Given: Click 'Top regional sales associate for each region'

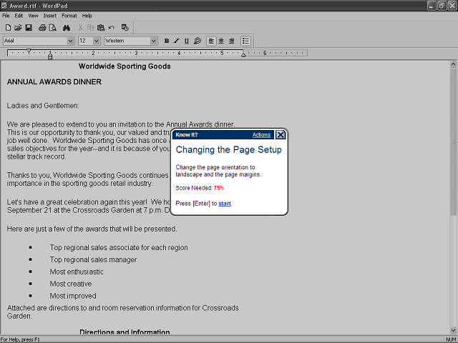Looking at the screenshot, I should [x=119, y=248].
